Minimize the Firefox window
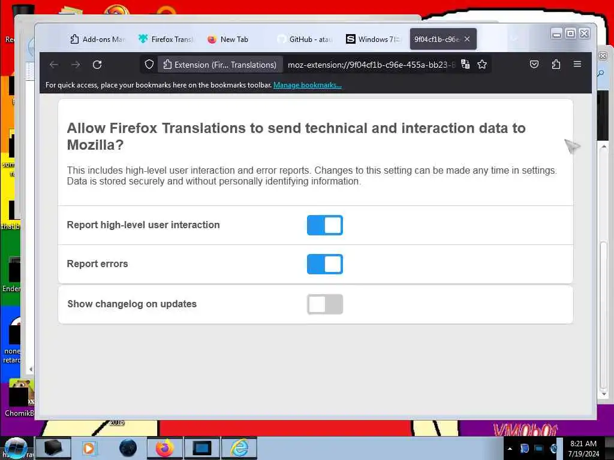This screenshot has height=460, width=614. click(x=556, y=34)
